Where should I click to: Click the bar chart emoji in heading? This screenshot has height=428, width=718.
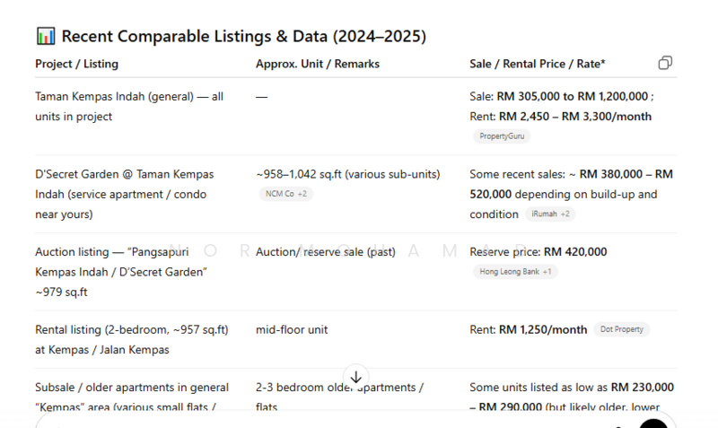click(x=46, y=36)
